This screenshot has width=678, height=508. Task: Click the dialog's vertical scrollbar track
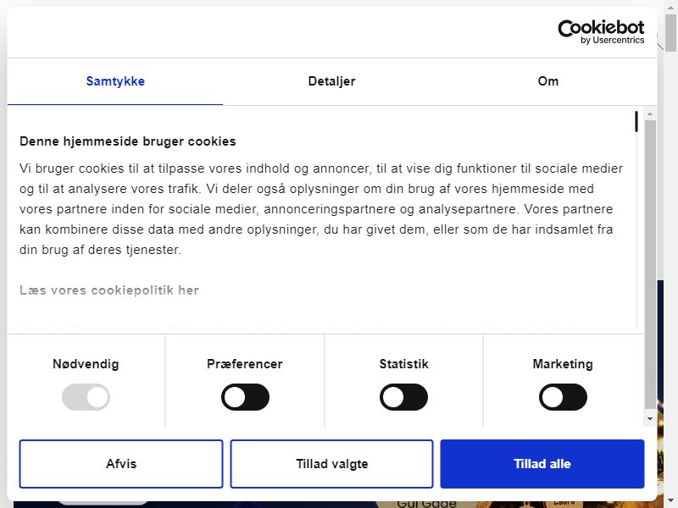tap(650, 264)
